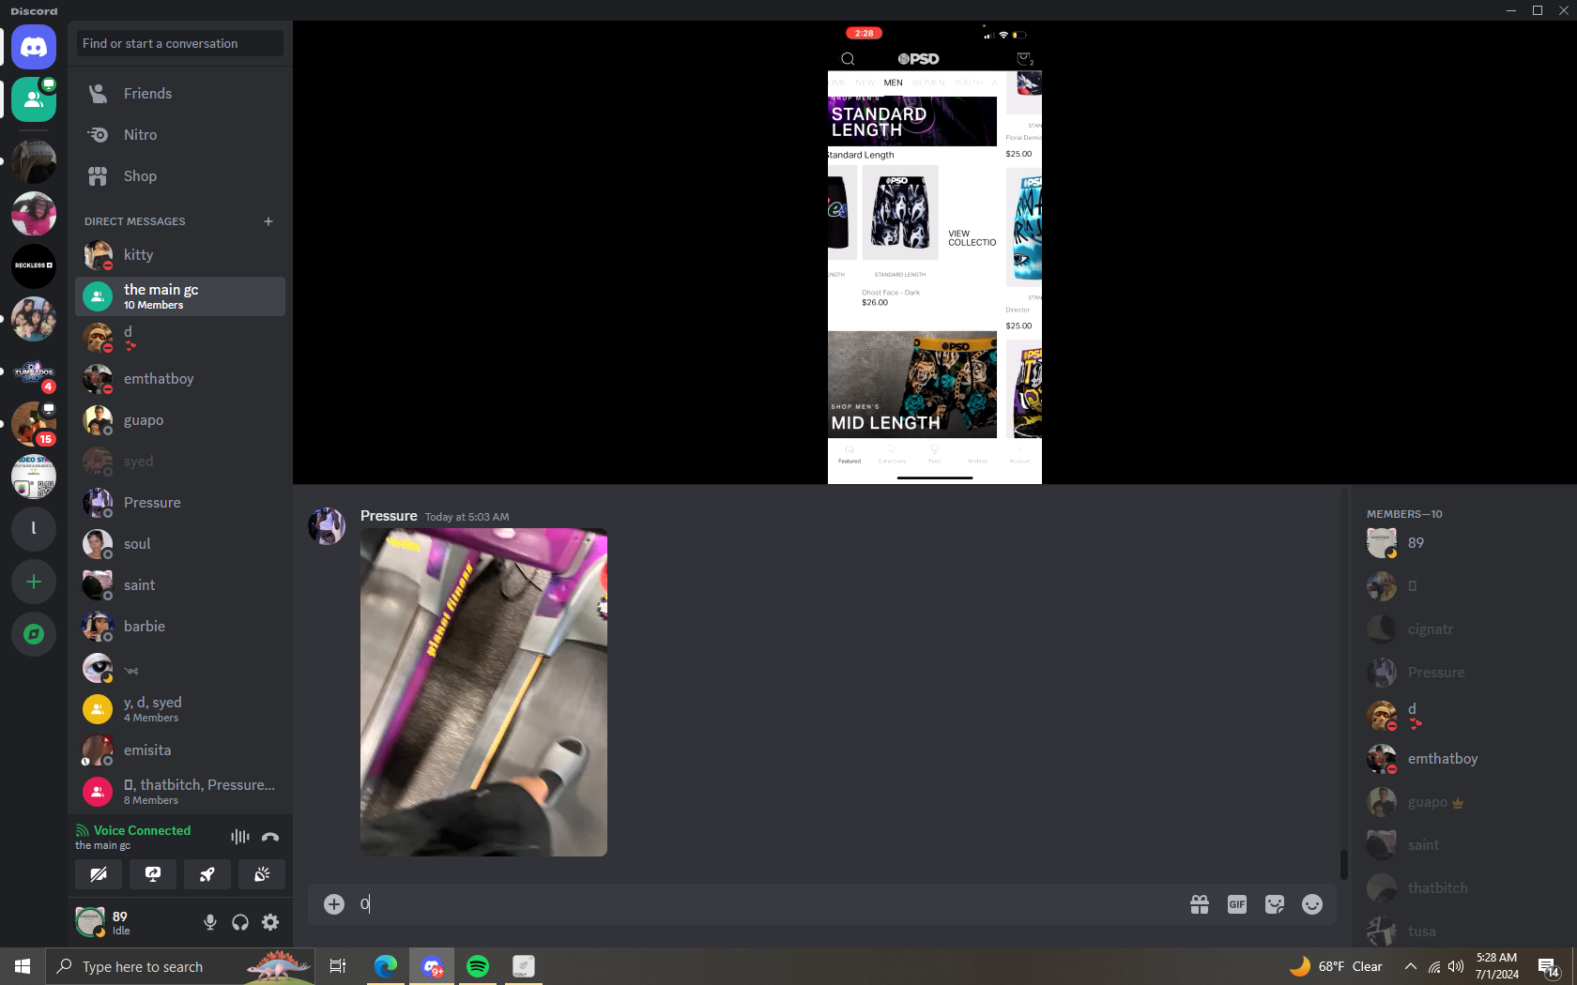Click the search icon in the PSD stream
The image size is (1577, 985).
coord(848,59)
